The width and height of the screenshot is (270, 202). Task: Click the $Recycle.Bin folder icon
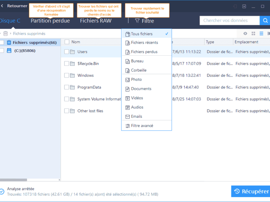72,64
